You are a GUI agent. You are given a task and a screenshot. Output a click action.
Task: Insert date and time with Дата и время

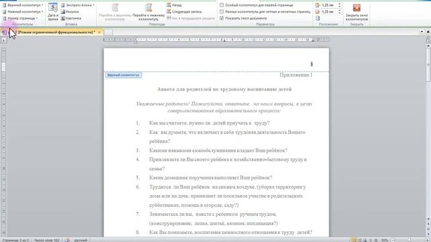click(53, 11)
